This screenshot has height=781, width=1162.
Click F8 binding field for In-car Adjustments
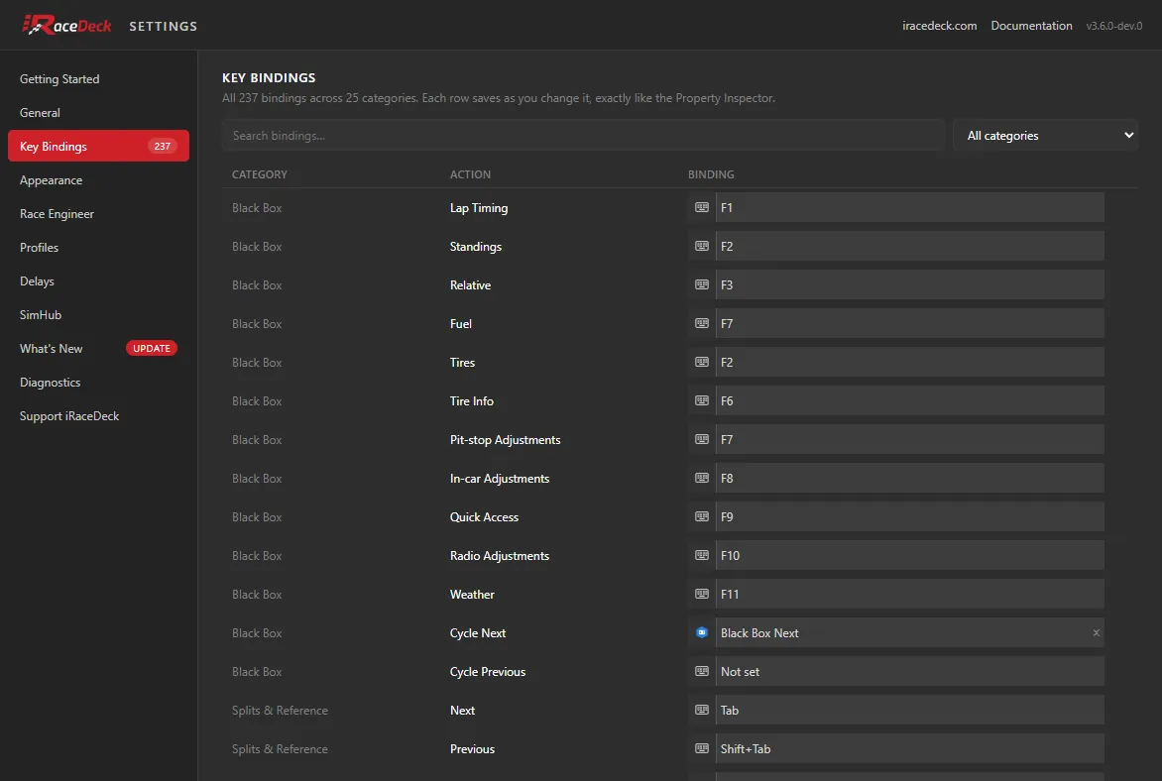(909, 478)
